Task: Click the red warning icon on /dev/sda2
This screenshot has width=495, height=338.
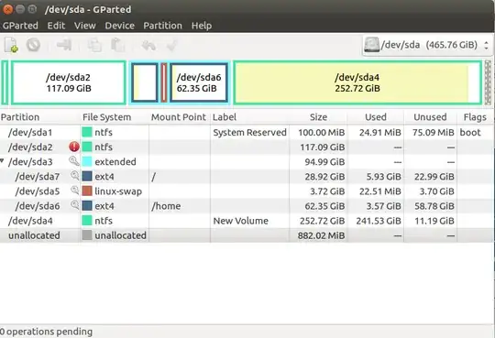Action: [x=74, y=147]
